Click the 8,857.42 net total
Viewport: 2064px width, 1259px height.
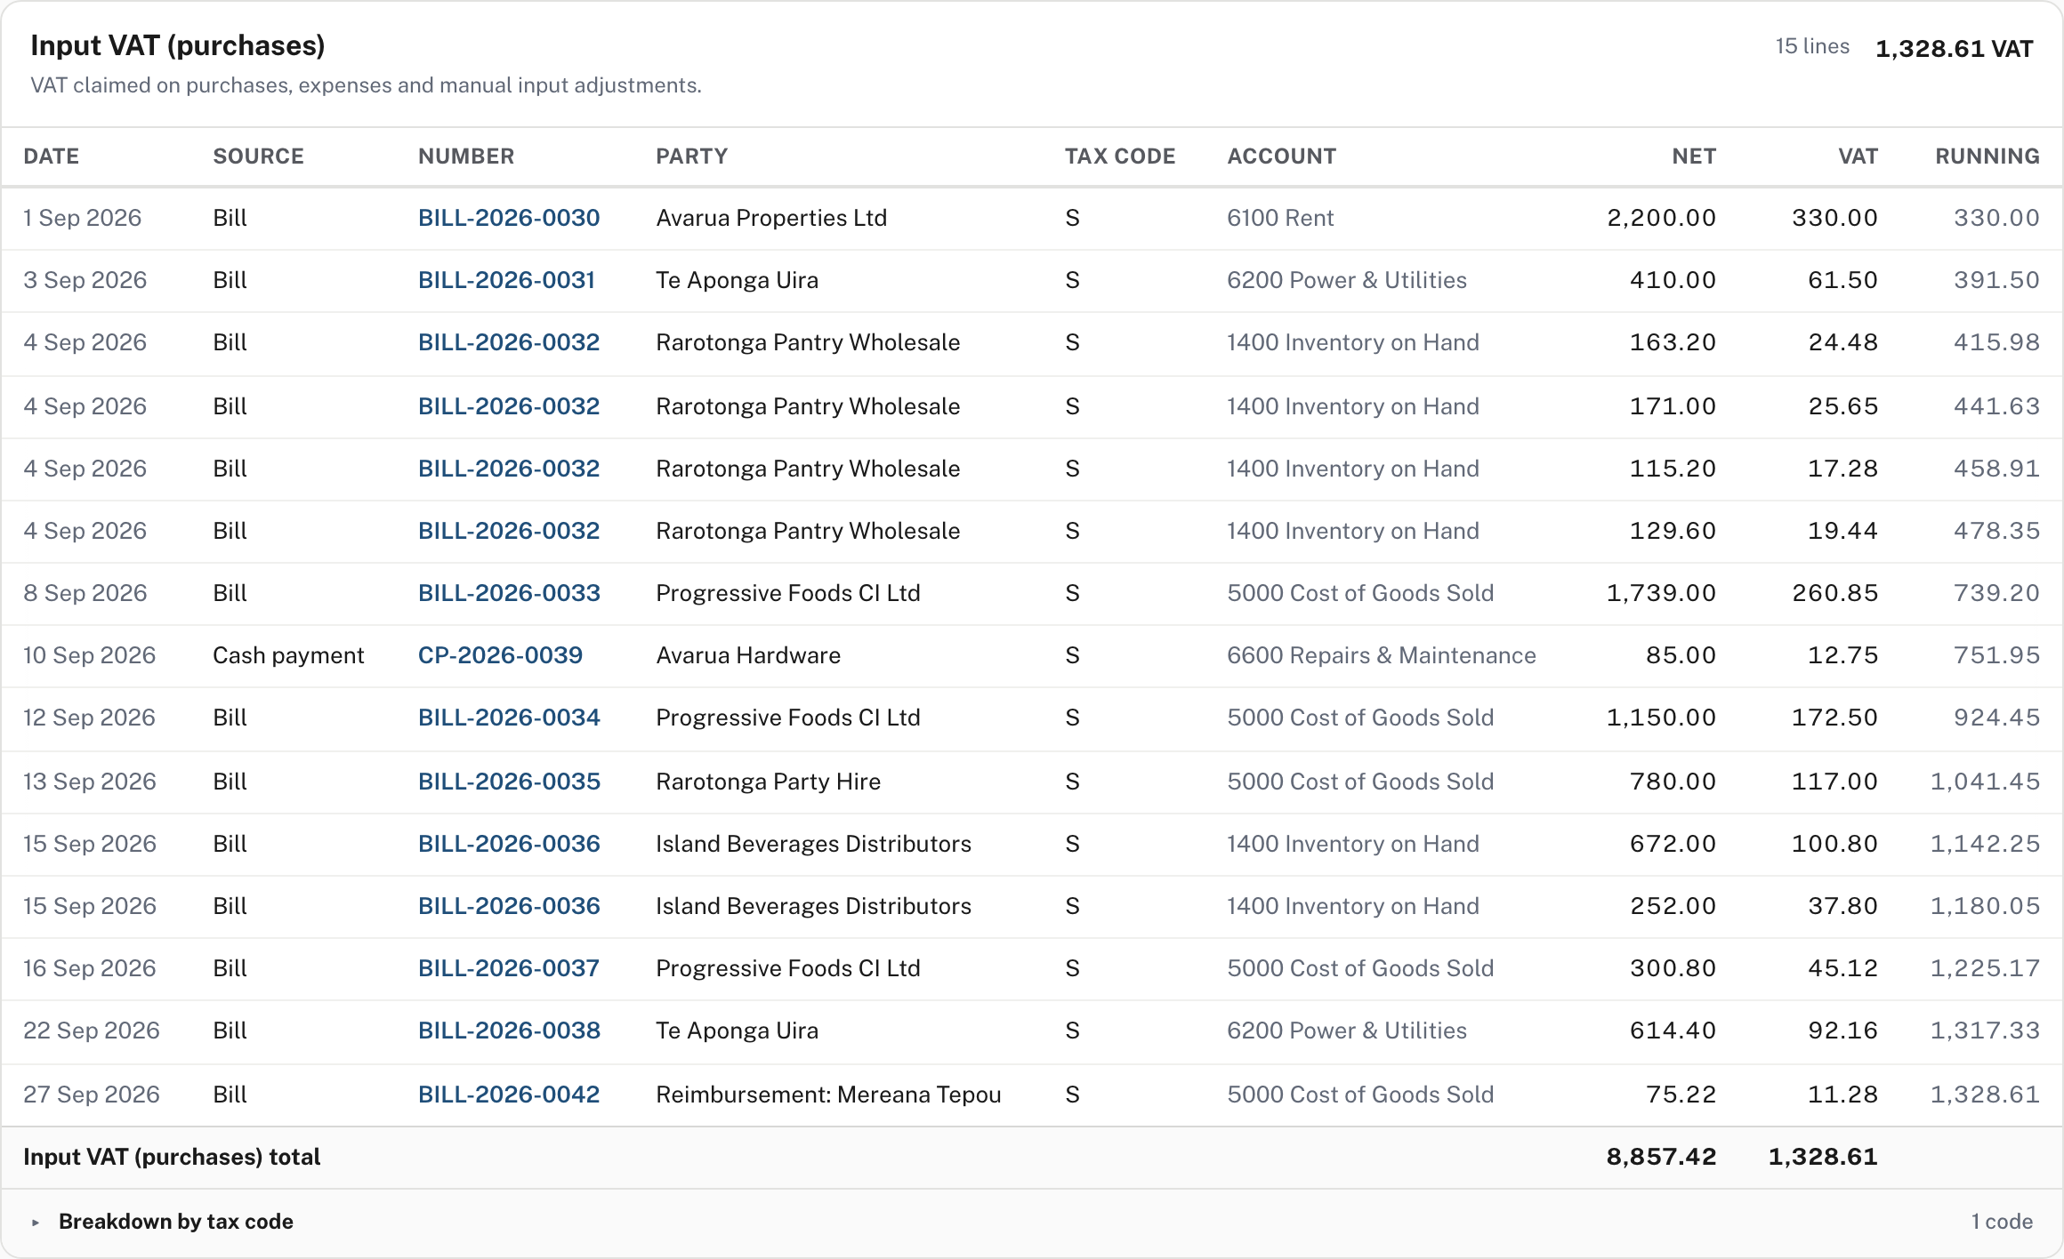pyautogui.click(x=1661, y=1157)
